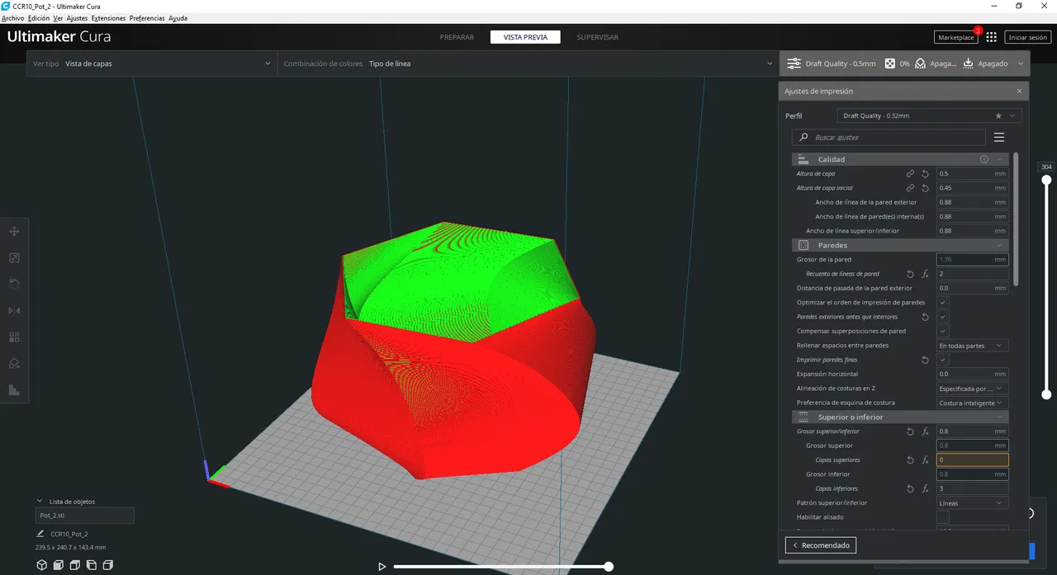Reset Altura de capa inicial value
1057x575 pixels.
pyautogui.click(x=925, y=188)
